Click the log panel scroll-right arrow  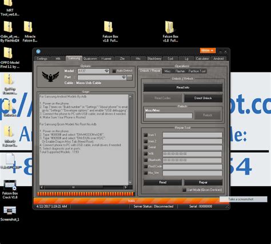point(126,188)
